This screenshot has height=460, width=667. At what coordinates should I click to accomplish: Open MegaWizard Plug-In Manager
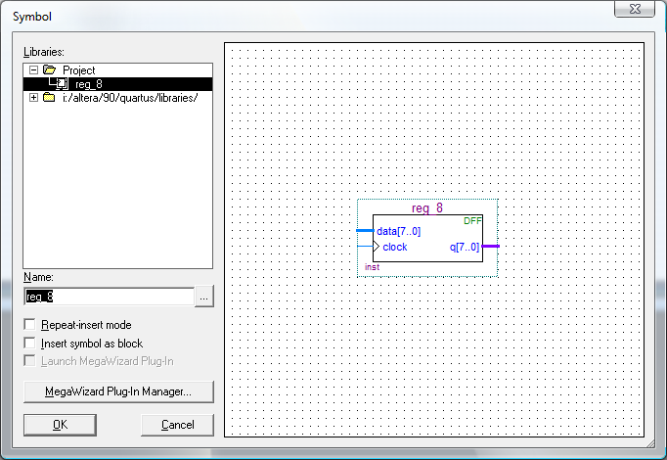tap(118, 391)
